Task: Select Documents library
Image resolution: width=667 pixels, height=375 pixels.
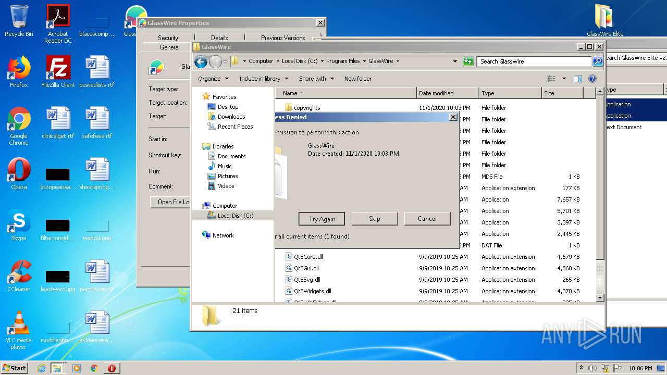Action: click(x=231, y=156)
